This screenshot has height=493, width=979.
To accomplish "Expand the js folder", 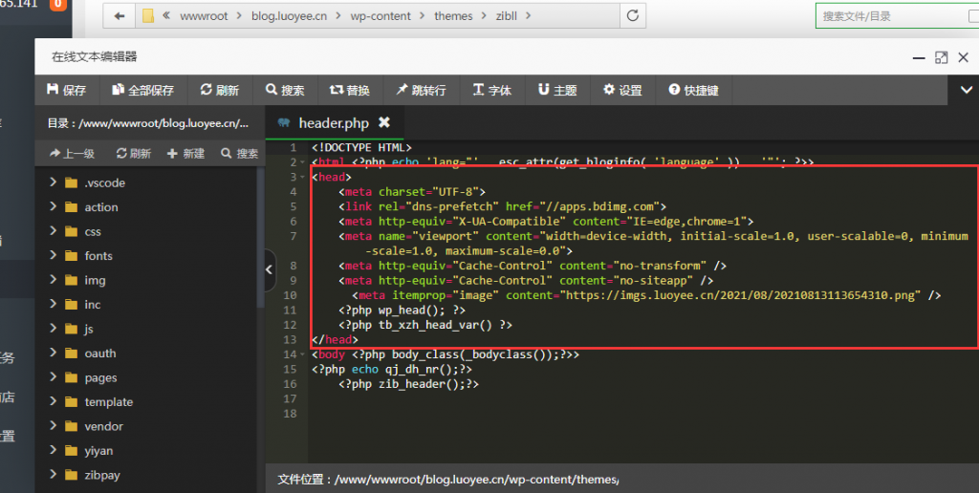I will tap(54, 329).
